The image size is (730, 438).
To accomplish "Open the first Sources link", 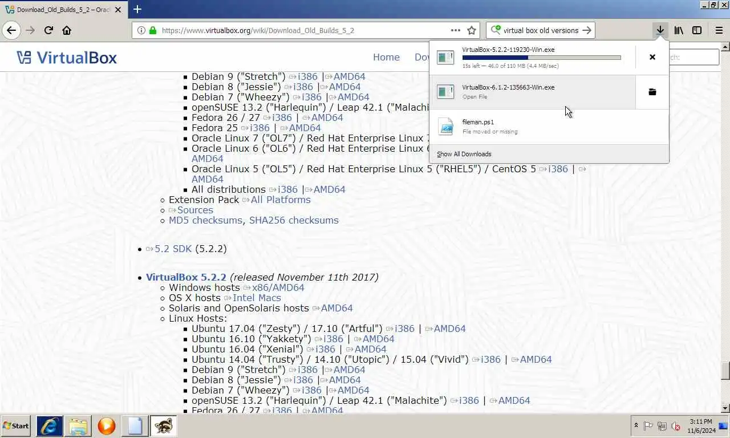I will pos(195,210).
